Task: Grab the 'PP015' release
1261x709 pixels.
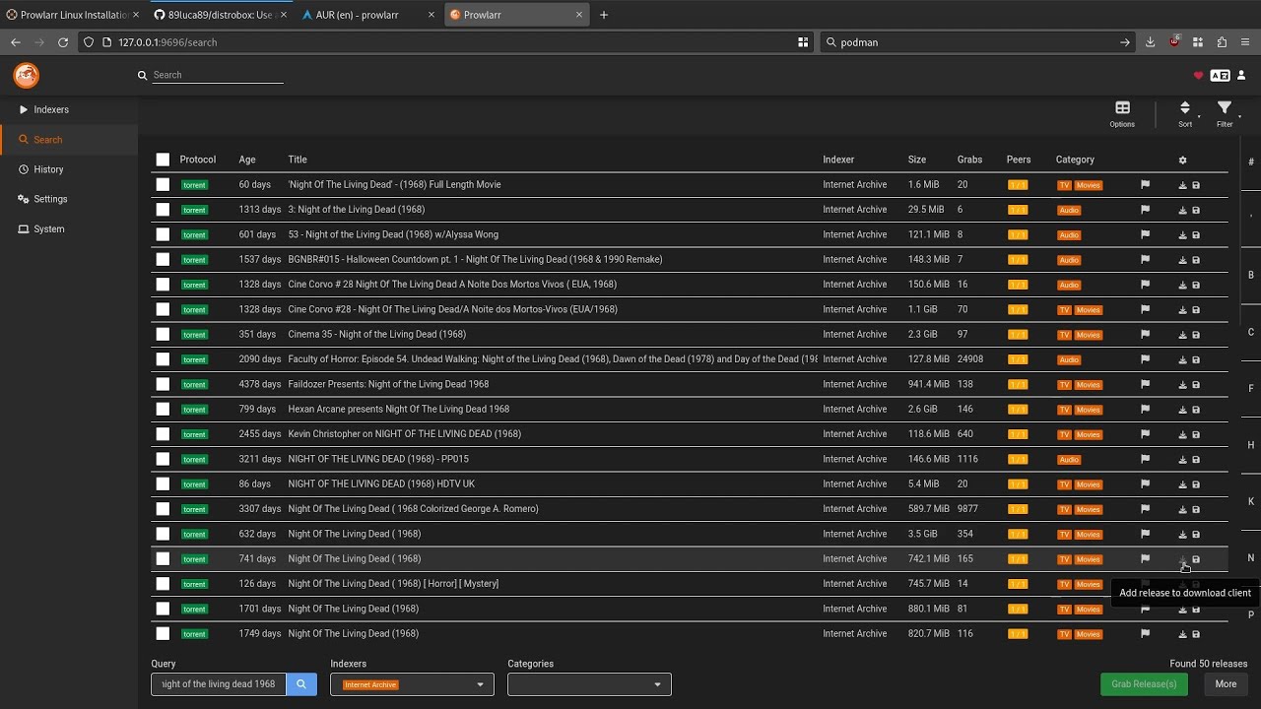Action: pyautogui.click(x=1183, y=460)
